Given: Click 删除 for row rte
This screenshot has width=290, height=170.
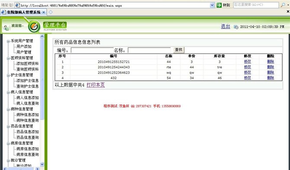Looking at the screenshot, I should point(271,67).
